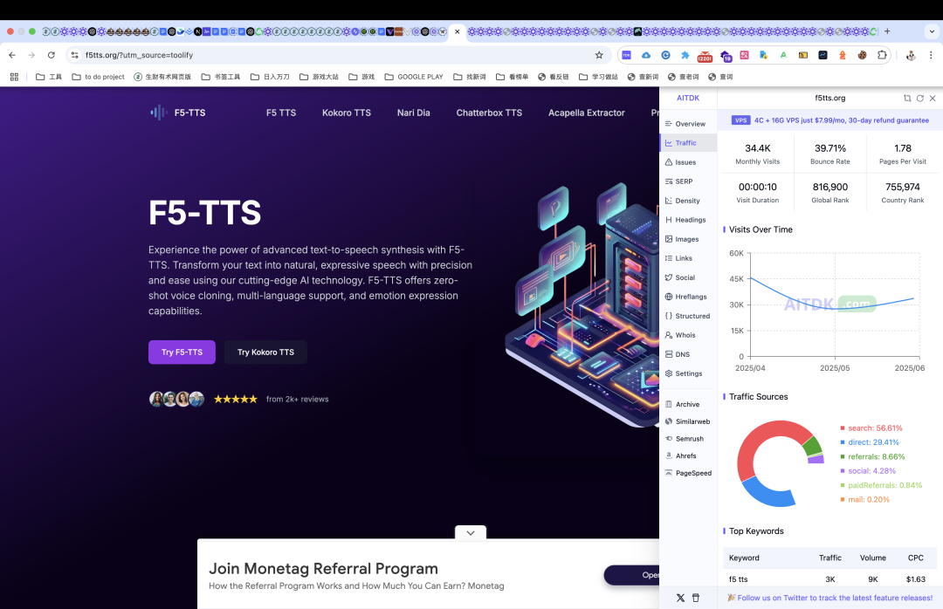Open Acapella Extractor in the site nav
Viewport: 943px width, 609px height.
pos(587,113)
